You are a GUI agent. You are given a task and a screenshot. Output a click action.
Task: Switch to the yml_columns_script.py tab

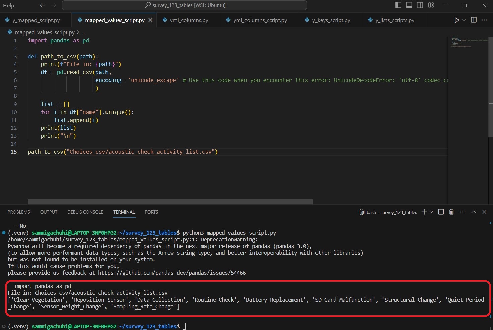tap(260, 20)
